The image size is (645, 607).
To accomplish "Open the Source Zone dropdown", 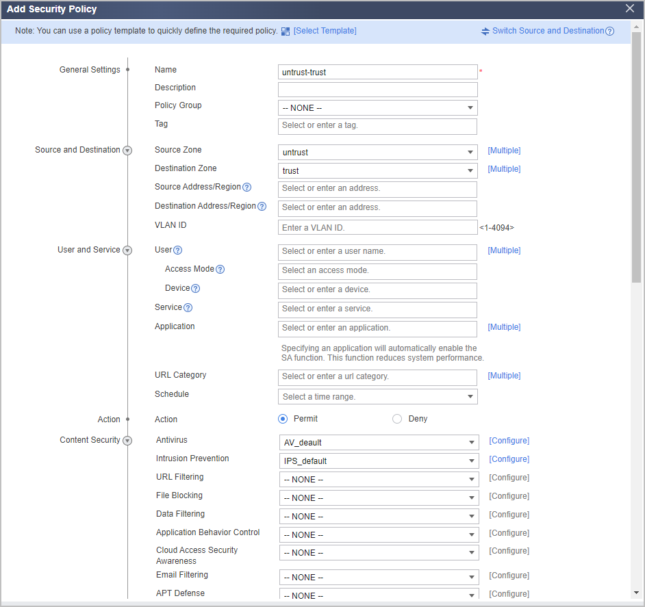I will 378,152.
